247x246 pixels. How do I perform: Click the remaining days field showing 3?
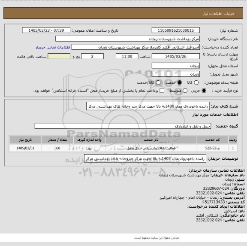pos(92,56)
